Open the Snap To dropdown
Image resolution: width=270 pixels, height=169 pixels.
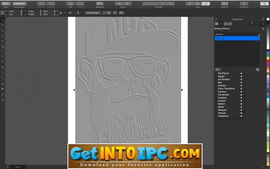[x=224, y=4]
